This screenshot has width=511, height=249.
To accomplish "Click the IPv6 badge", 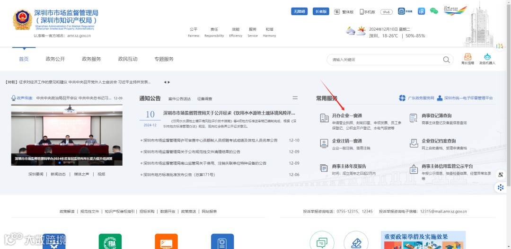I will point(387,12).
